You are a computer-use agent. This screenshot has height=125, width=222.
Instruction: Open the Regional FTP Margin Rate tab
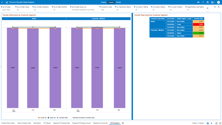pos(62,123)
